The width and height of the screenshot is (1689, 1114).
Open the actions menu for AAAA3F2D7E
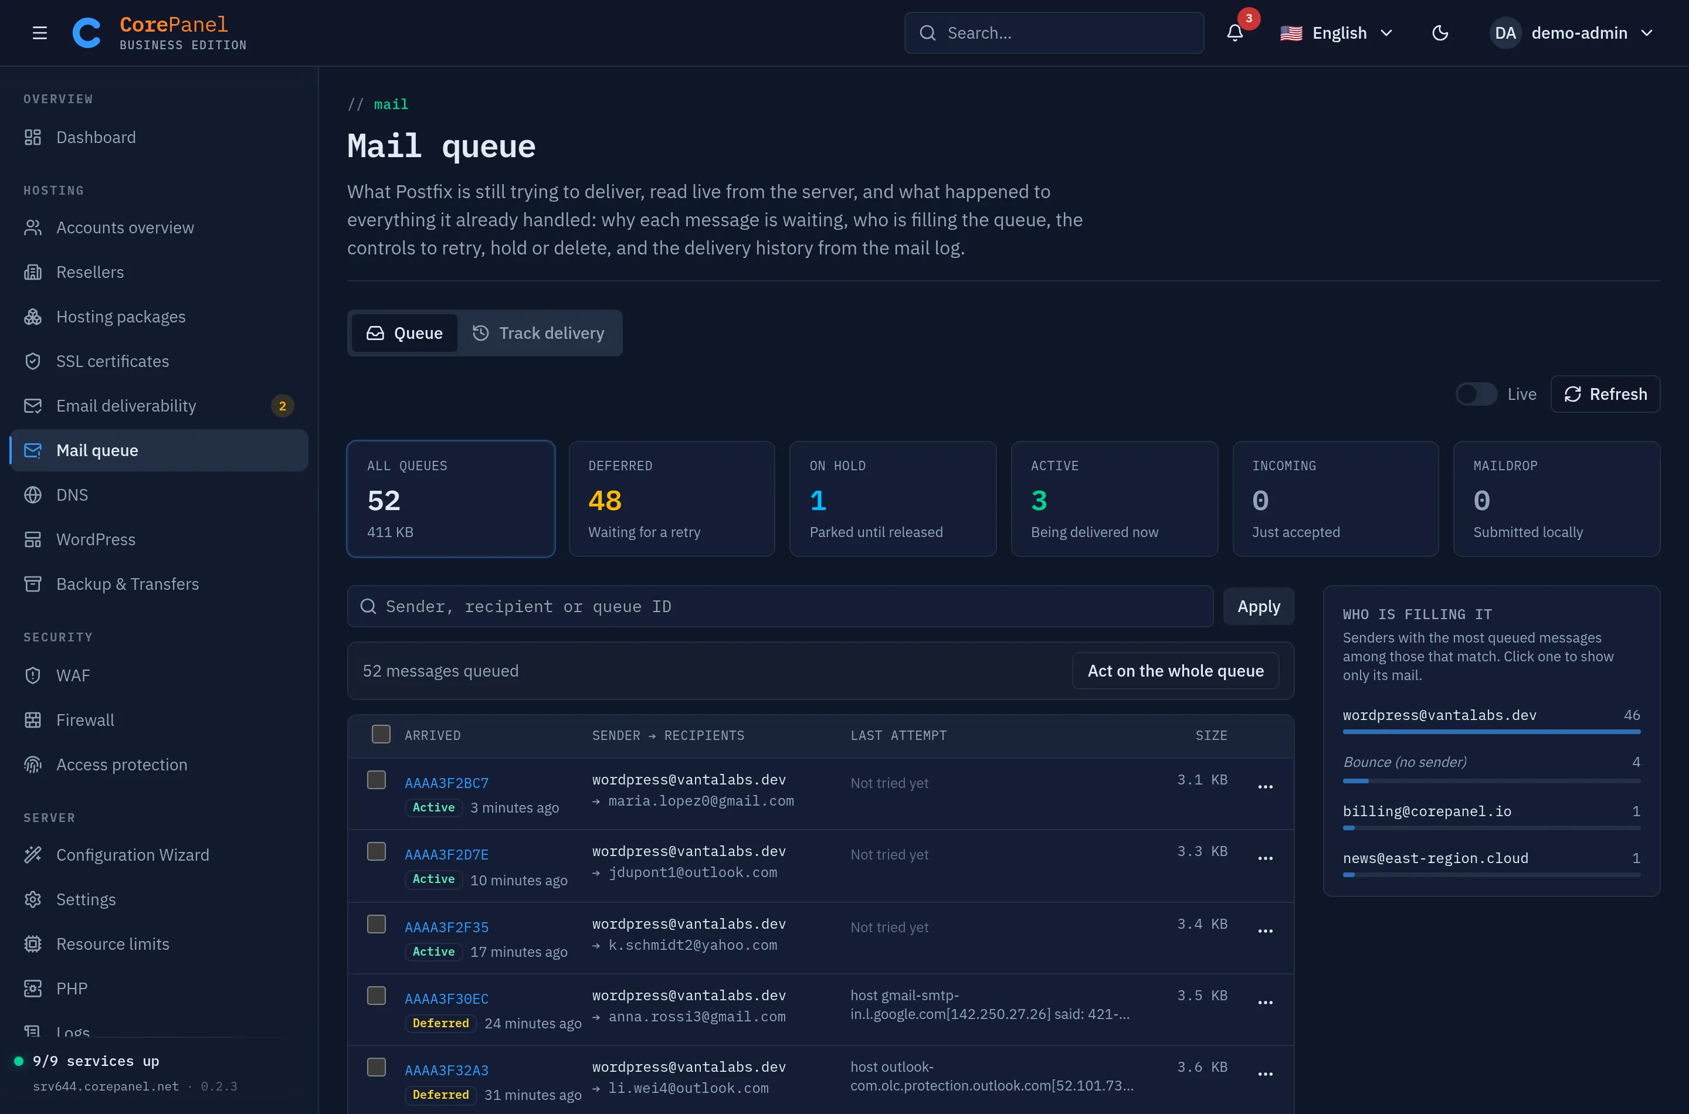click(x=1266, y=858)
